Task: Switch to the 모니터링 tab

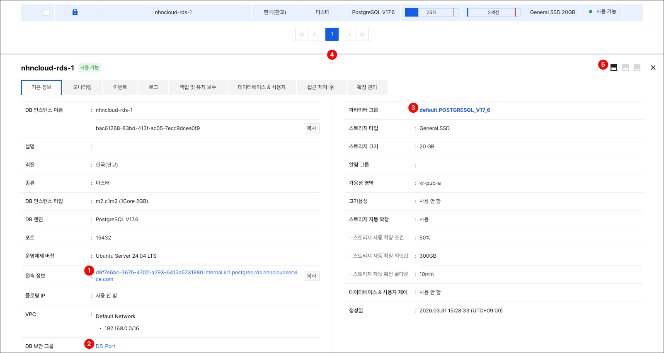Action: click(82, 87)
